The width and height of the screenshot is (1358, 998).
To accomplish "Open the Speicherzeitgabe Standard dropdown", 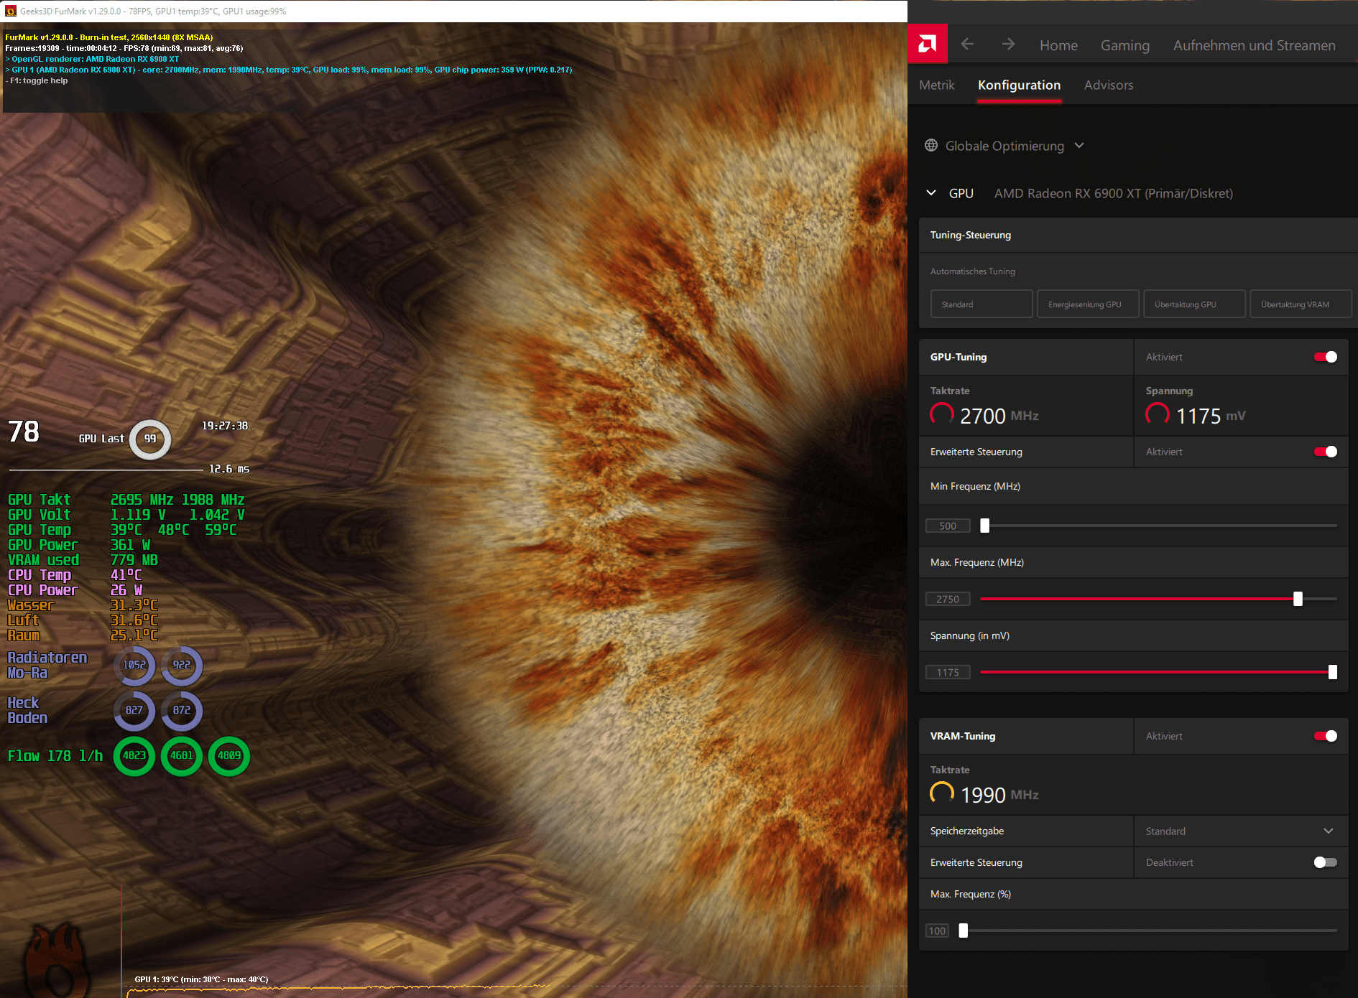I will [1240, 831].
